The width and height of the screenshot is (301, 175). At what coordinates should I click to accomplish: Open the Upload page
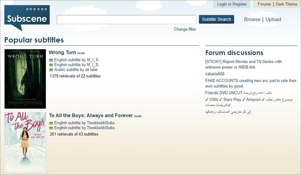[x=273, y=20]
